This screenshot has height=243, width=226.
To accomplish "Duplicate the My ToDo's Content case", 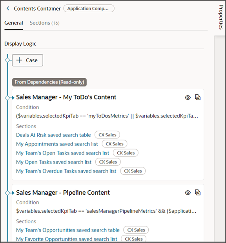I will click(x=197, y=98).
